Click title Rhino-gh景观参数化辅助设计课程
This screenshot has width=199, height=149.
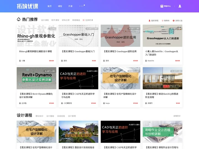pos(36,51)
